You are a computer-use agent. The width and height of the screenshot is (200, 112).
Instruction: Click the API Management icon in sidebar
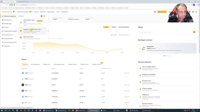pyautogui.click(x=3, y=39)
